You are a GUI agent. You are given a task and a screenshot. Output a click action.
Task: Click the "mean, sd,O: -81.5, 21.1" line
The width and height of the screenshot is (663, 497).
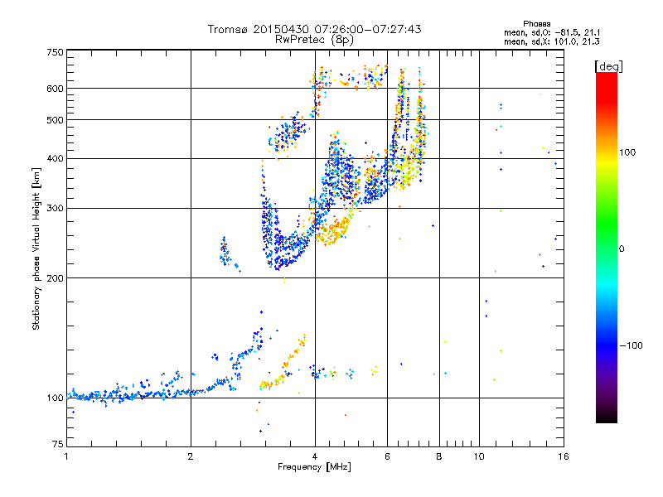point(552,32)
